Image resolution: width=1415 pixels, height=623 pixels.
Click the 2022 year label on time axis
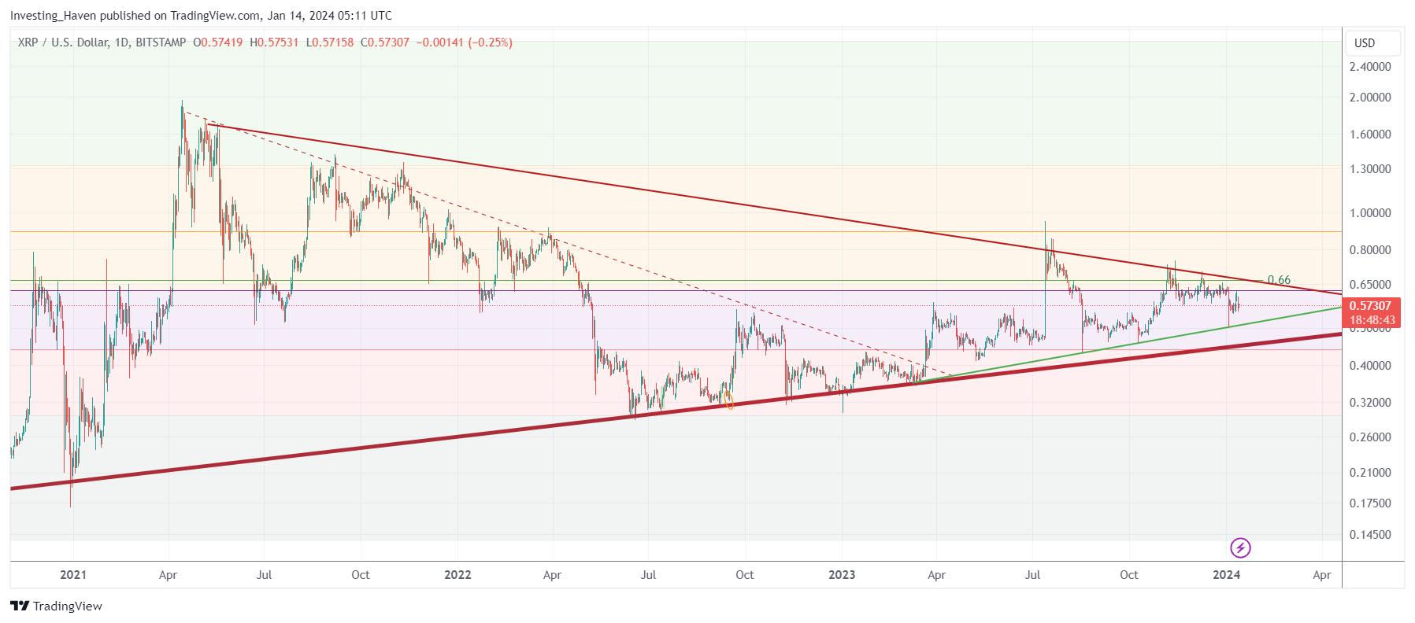click(457, 575)
